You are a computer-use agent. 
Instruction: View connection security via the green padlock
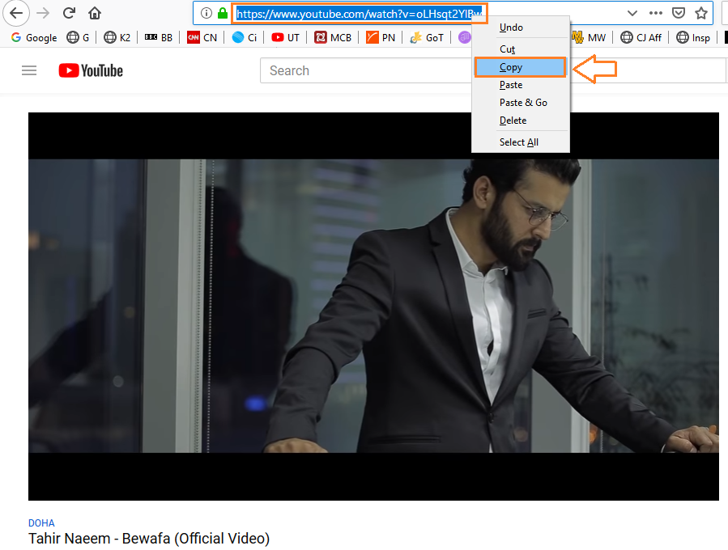[x=223, y=14]
